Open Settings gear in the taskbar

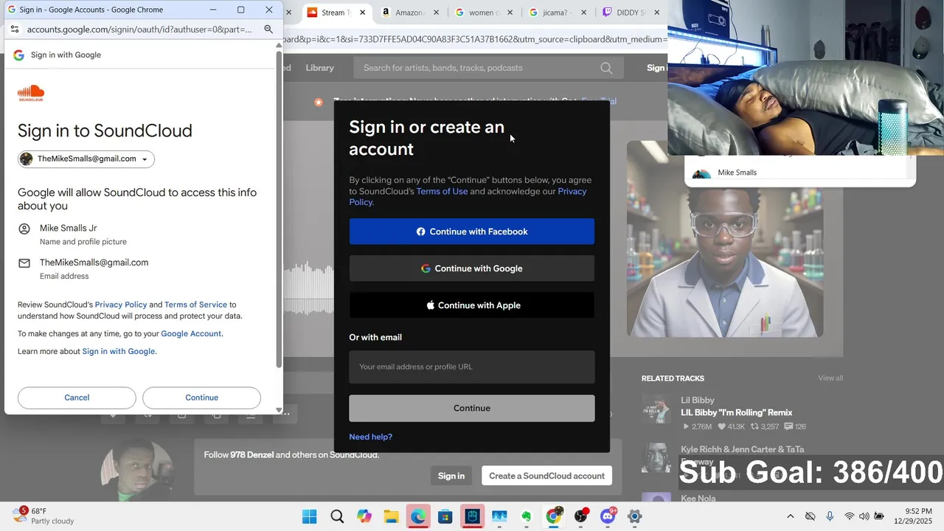[x=634, y=516]
